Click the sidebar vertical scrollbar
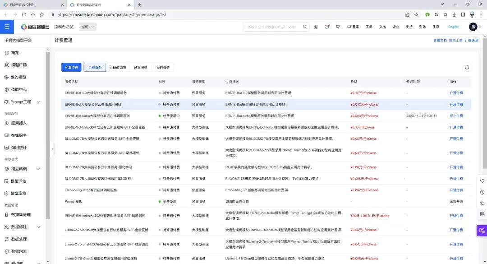Viewport: 487px width, 264px height. coord(47,135)
